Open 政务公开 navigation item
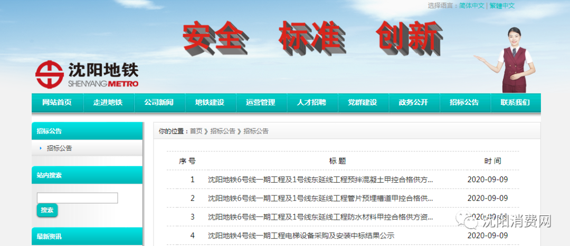The image size is (570, 246). 413,103
